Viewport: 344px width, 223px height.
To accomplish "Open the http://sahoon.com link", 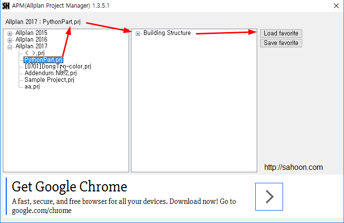I will (294, 167).
